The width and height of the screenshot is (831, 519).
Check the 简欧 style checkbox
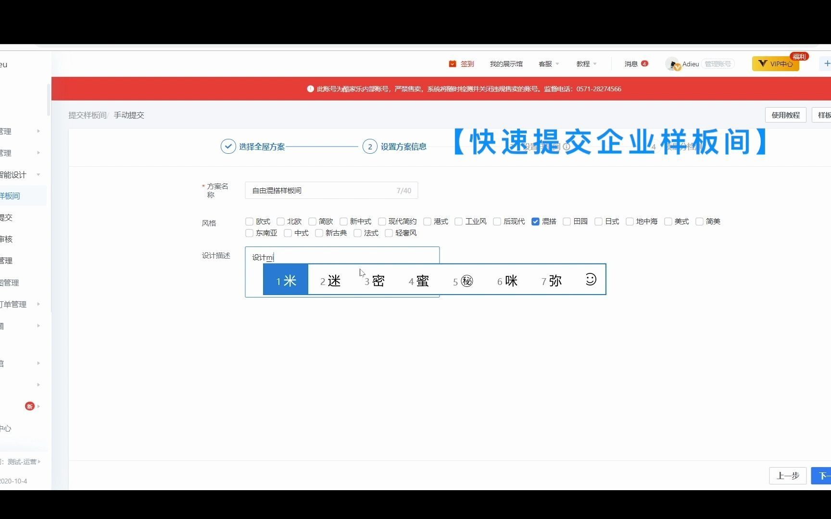coord(312,222)
